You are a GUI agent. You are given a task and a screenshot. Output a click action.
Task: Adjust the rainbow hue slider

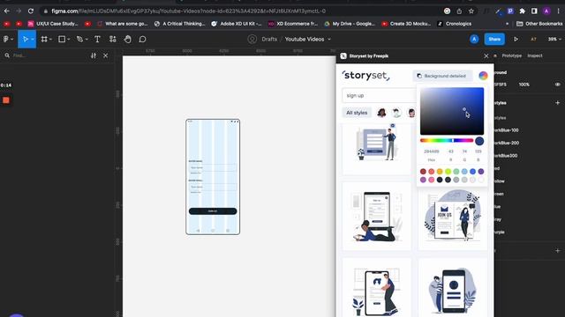pos(447,141)
